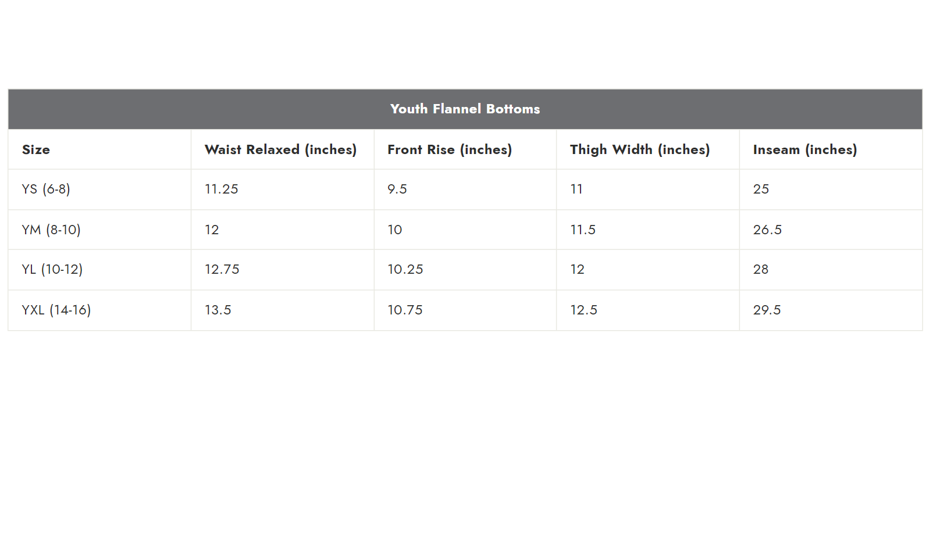Click the Front Rise (inches) header
This screenshot has height=533, width=933.
(x=450, y=149)
